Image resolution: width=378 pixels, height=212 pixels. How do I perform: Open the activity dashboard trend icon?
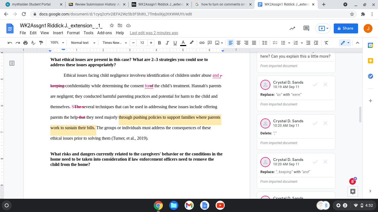point(292,28)
